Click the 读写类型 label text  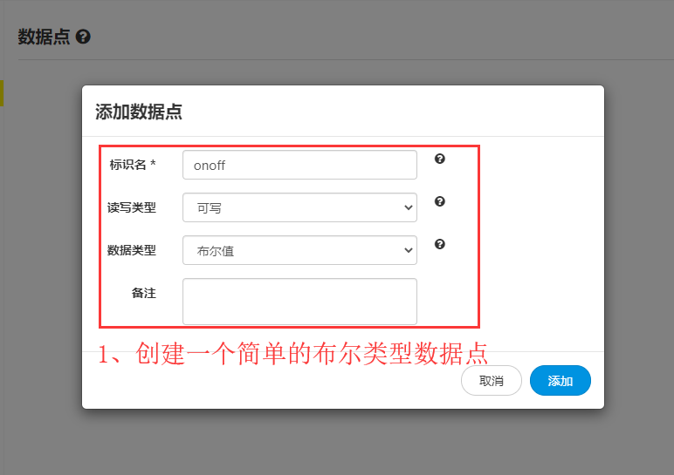click(132, 207)
